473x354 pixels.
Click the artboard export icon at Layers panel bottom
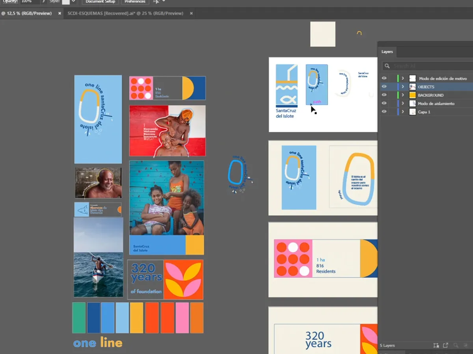436,345
